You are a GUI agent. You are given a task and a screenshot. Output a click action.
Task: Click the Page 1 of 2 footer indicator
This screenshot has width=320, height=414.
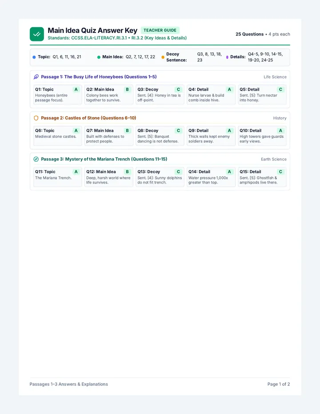[x=279, y=384]
